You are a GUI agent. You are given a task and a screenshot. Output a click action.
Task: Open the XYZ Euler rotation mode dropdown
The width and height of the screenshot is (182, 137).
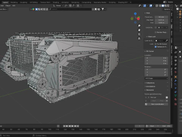pos(156,78)
